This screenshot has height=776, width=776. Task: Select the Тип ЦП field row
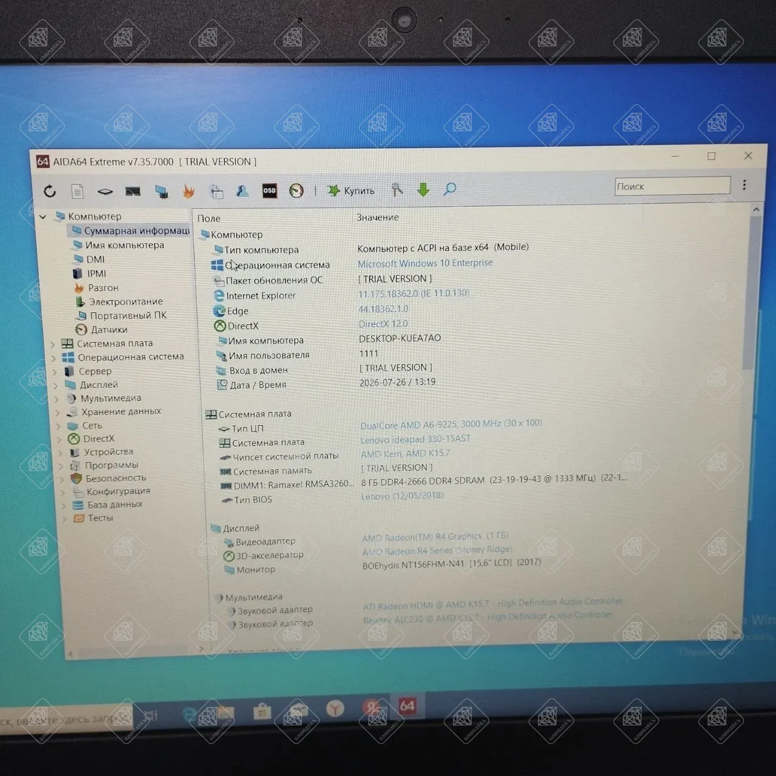click(241, 429)
